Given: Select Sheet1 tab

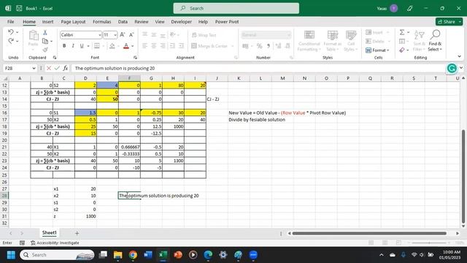Looking at the screenshot, I should (x=49, y=233).
